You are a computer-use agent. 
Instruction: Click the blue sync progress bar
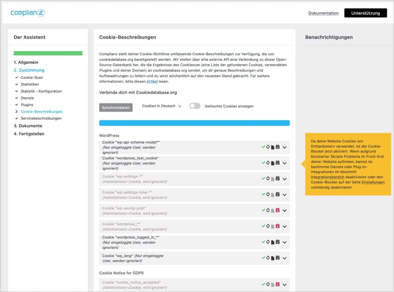coord(194,123)
